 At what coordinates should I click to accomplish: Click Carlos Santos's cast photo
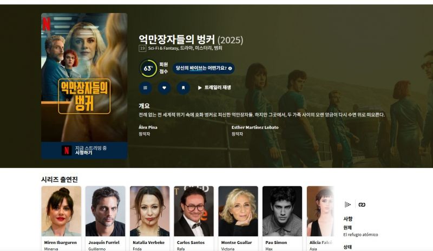pyautogui.click(x=194, y=211)
